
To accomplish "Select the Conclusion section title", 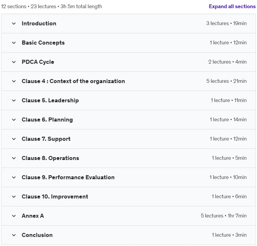I will 37,235.
